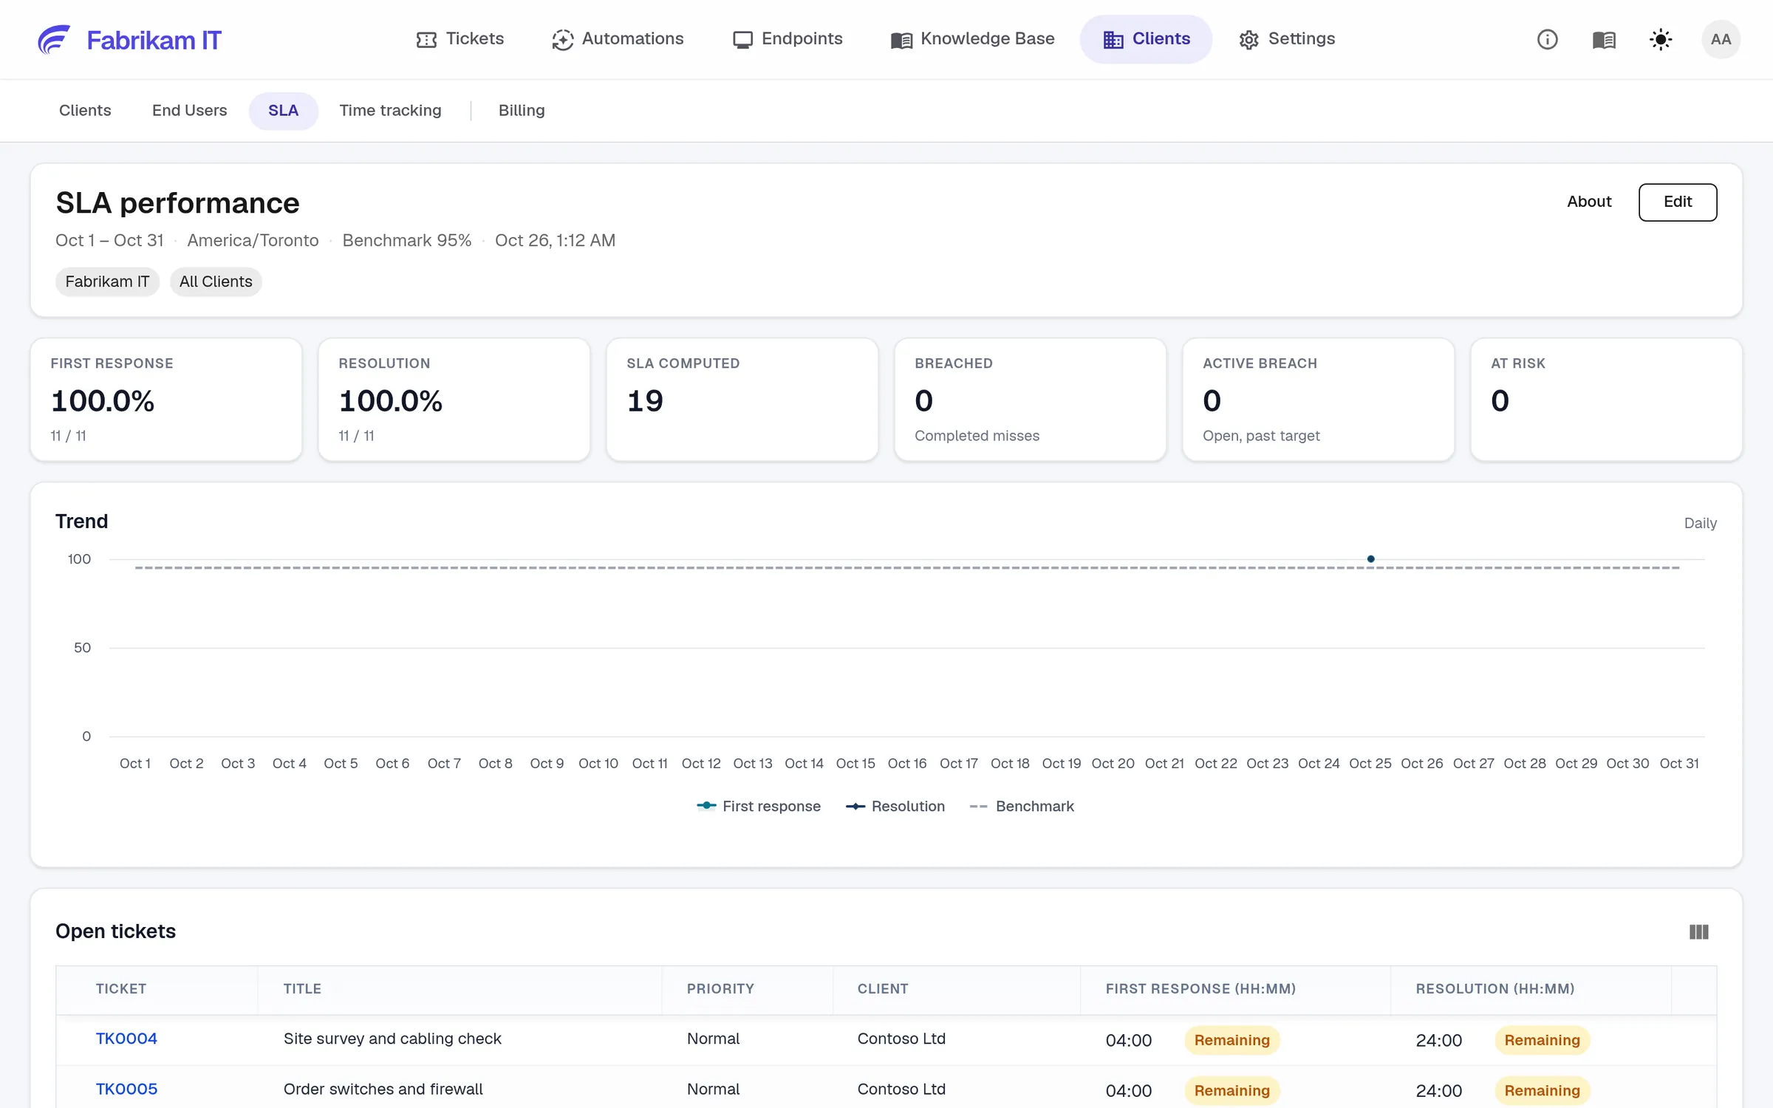Open Settings from the top navigation
1773x1108 pixels.
coord(1287,39)
